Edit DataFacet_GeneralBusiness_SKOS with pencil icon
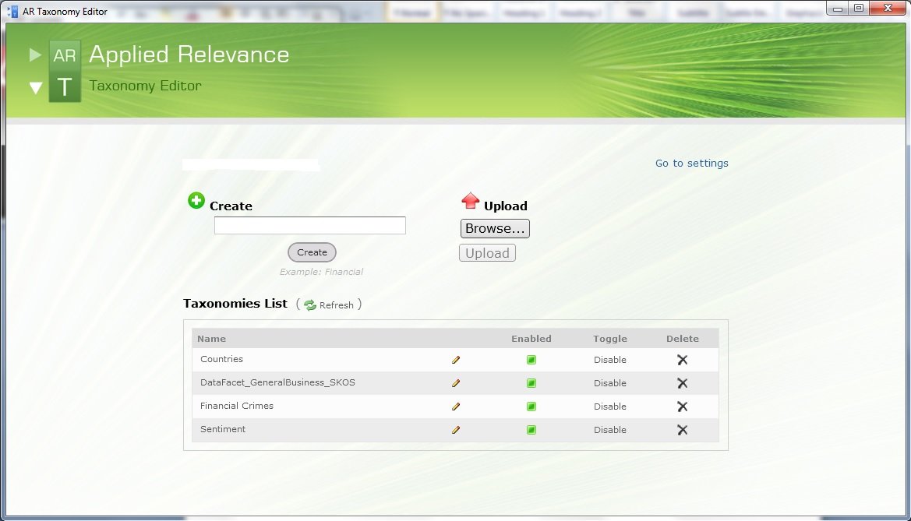 tap(456, 383)
